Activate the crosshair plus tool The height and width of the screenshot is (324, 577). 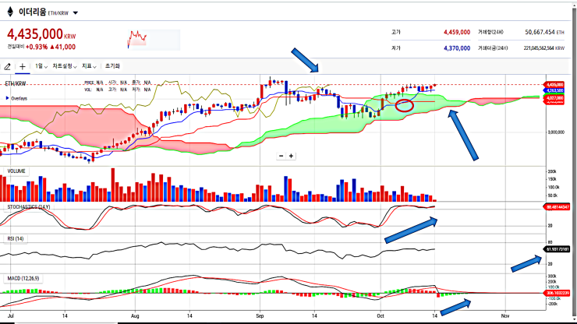tap(22, 66)
